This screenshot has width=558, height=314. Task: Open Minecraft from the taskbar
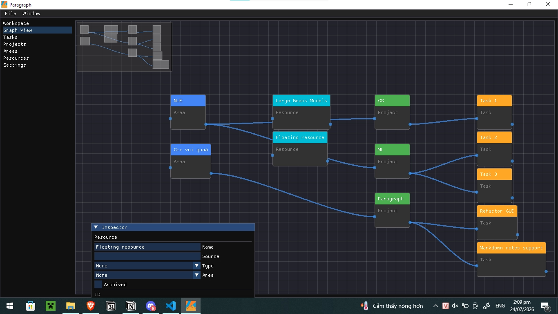pyautogui.click(x=50, y=306)
